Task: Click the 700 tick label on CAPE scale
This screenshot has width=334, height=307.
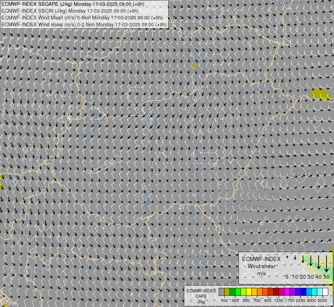Action: click(257, 301)
